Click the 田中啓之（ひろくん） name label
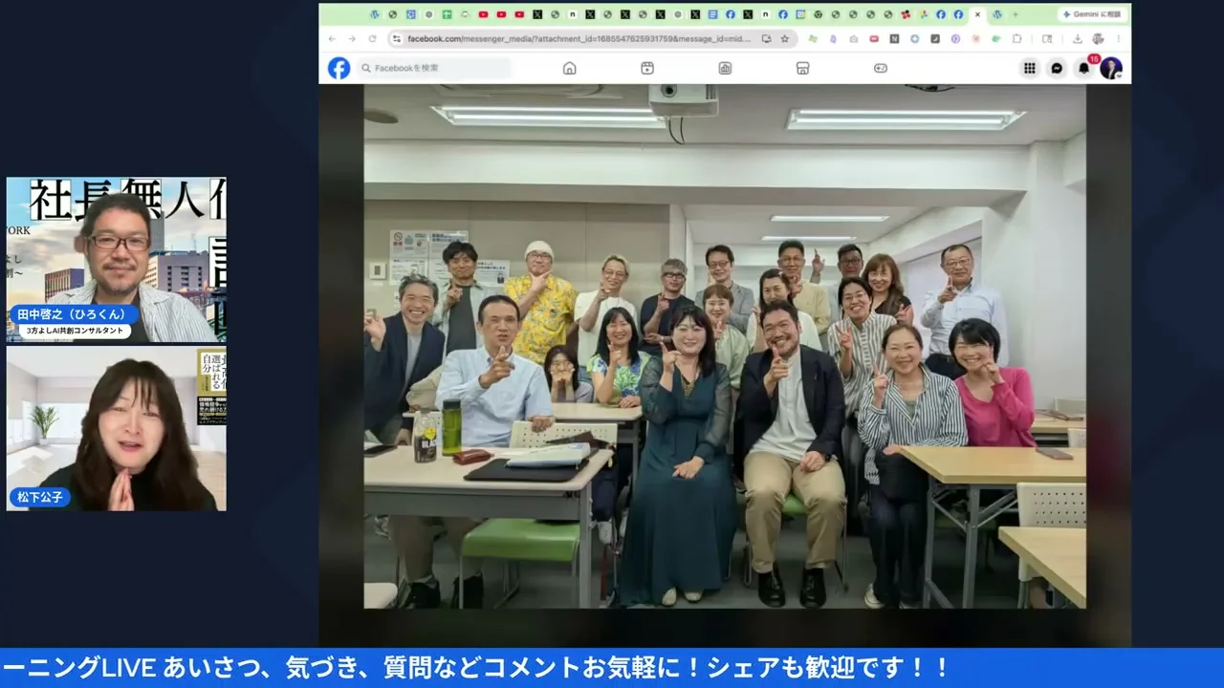Screen dimensions: 1224x688 (76, 314)
